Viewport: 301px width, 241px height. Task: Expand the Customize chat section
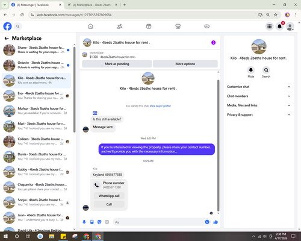pyautogui.click(x=259, y=87)
